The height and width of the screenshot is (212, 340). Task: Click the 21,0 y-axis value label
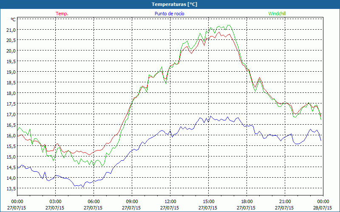point(10,30)
